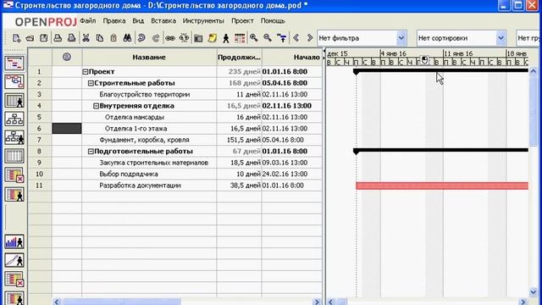The height and width of the screenshot is (305, 542).
Task: Open the task Information dialog icon
Action: pyautogui.click(x=198, y=38)
